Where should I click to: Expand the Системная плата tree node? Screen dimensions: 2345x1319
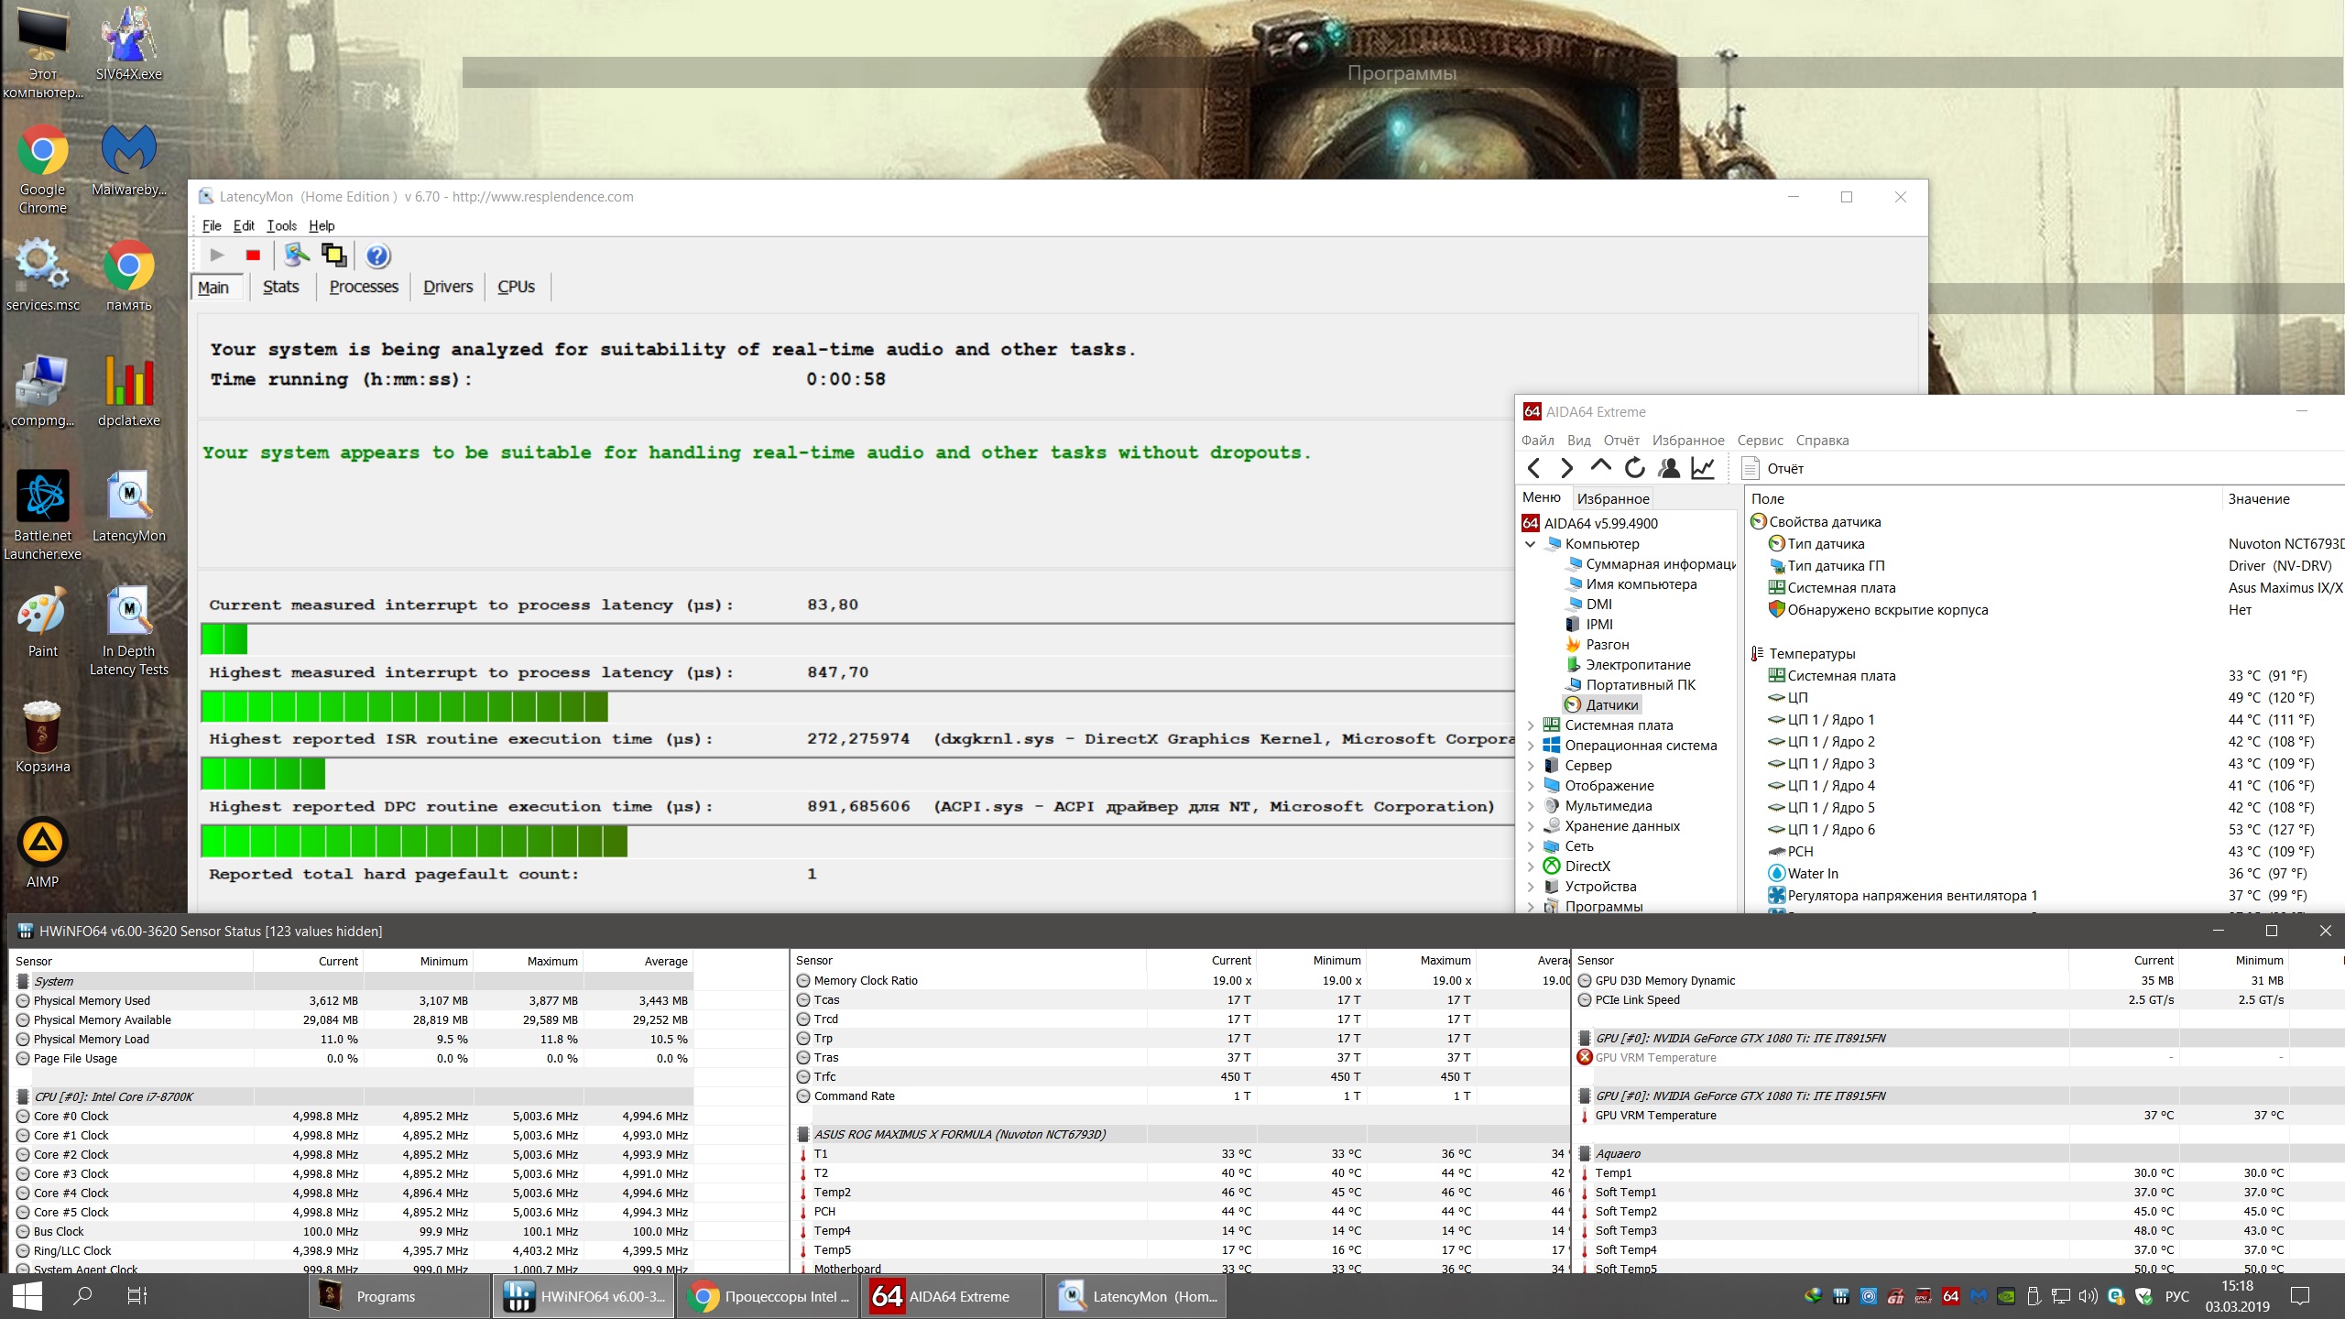1530,725
